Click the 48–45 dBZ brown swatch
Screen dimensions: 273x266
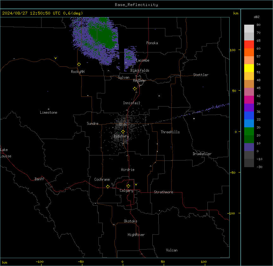[x=249, y=84]
